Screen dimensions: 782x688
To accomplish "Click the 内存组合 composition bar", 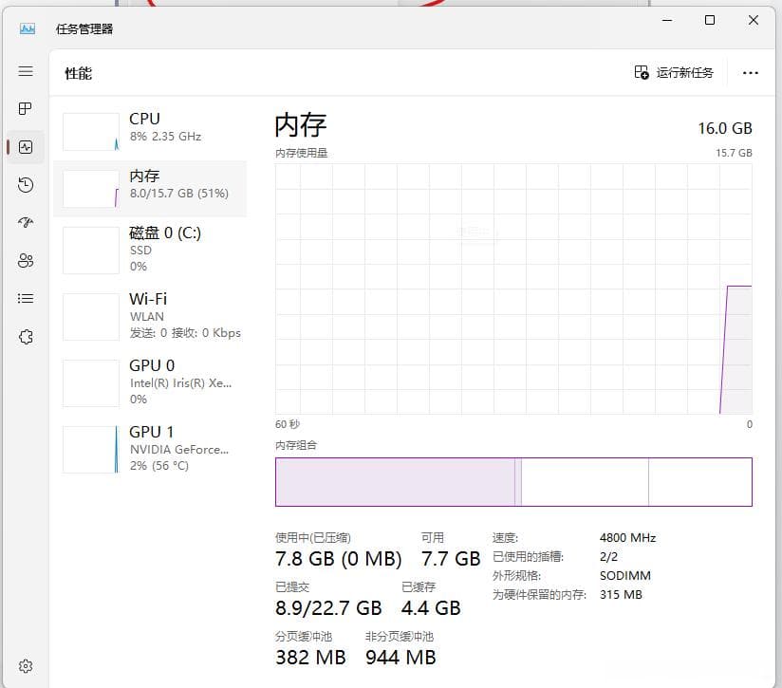I will [513, 482].
